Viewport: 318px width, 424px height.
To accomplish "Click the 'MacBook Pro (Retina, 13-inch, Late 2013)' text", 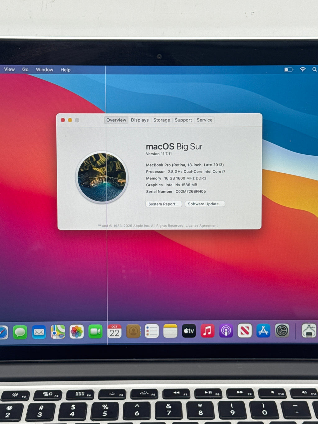I will pyautogui.click(x=185, y=165).
